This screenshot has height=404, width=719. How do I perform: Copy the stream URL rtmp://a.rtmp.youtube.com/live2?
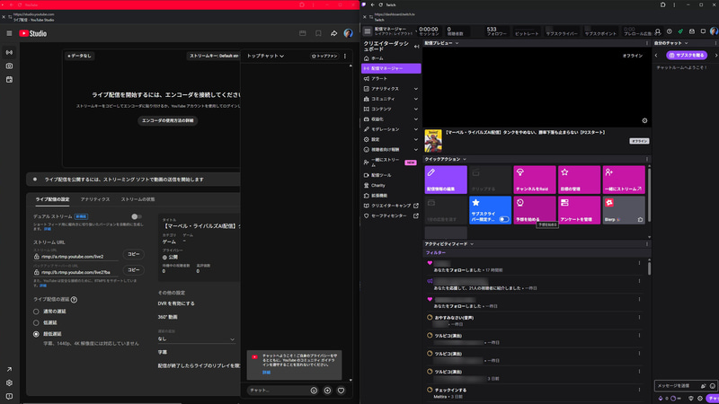click(x=133, y=254)
